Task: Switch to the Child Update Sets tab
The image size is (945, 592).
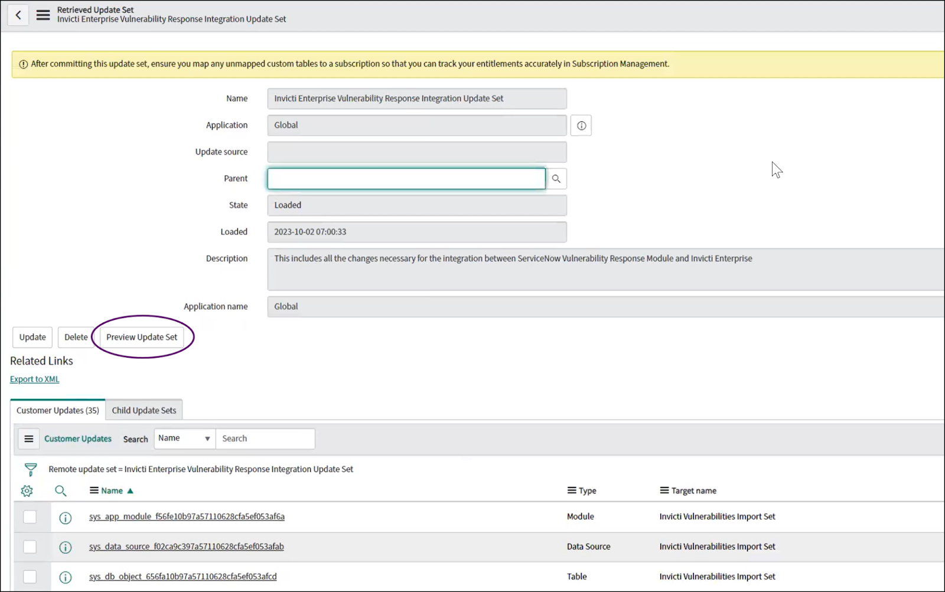Action: click(144, 410)
